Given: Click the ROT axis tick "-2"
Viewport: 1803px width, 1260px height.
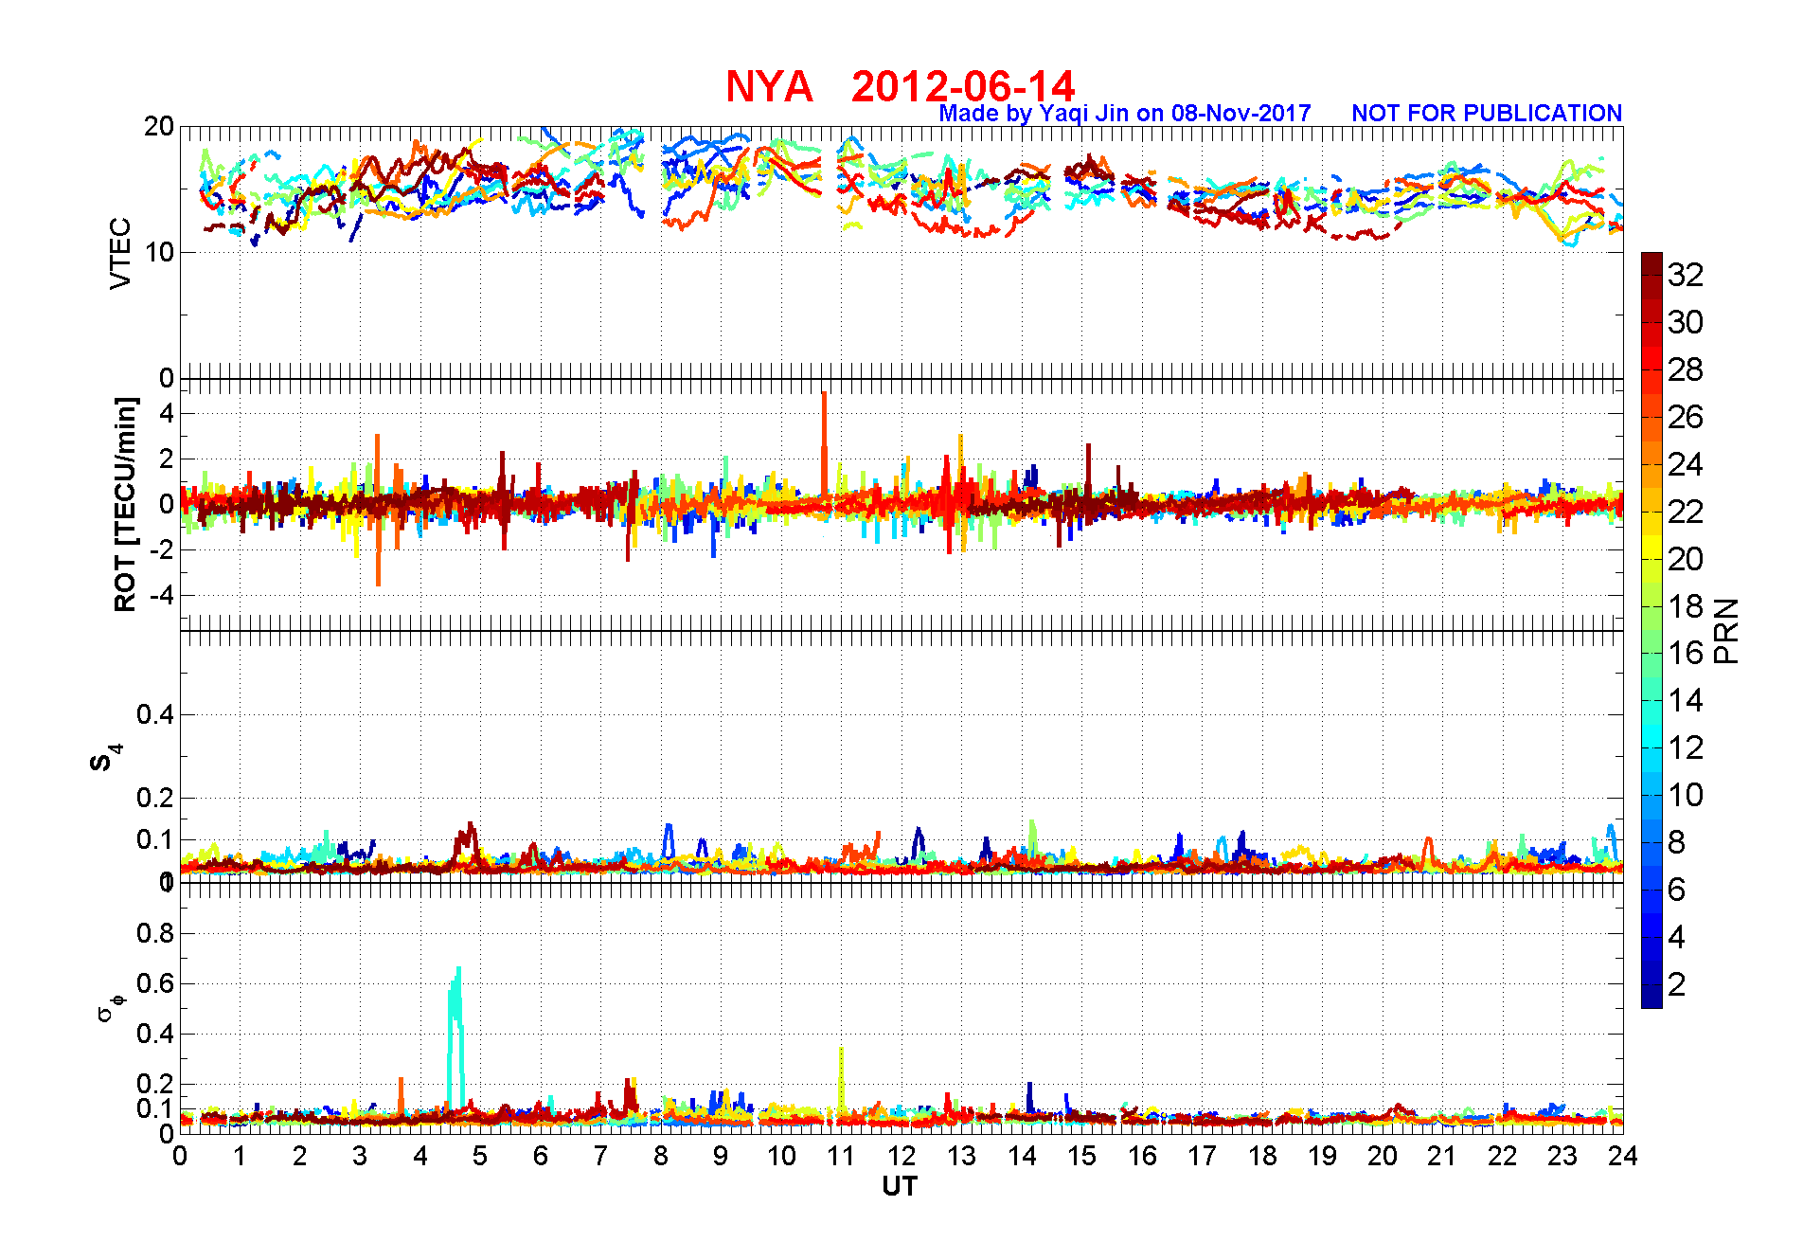Looking at the screenshot, I should (x=161, y=549).
